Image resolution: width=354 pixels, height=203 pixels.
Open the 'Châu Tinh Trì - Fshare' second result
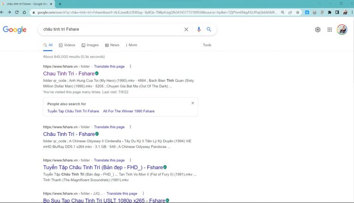click(69, 134)
